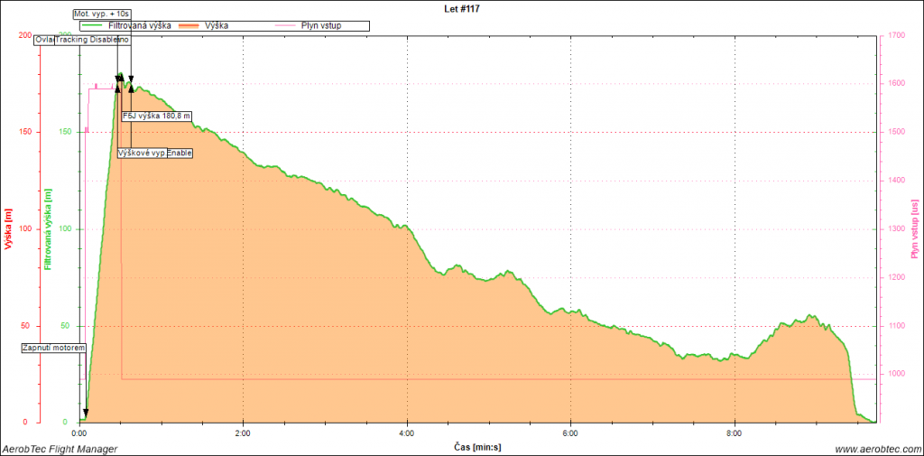Select the Filtrovaná výška legend label
The image size is (924, 456).
139,26
